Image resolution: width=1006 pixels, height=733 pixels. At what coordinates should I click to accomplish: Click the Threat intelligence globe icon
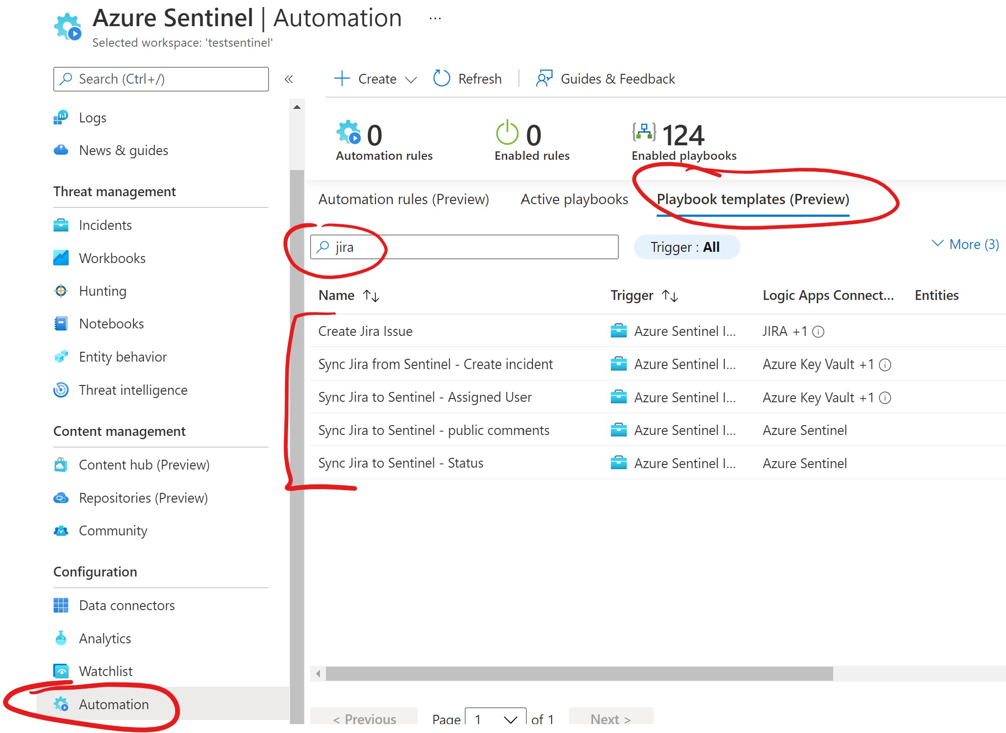click(61, 390)
